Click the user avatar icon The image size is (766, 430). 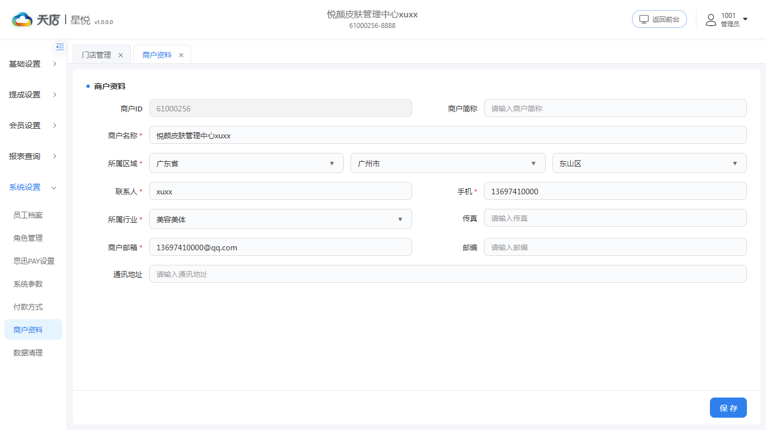point(711,20)
